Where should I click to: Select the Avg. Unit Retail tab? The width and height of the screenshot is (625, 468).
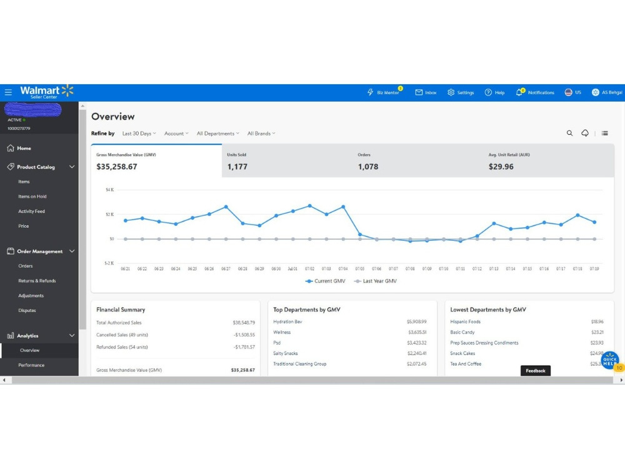click(549, 161)
